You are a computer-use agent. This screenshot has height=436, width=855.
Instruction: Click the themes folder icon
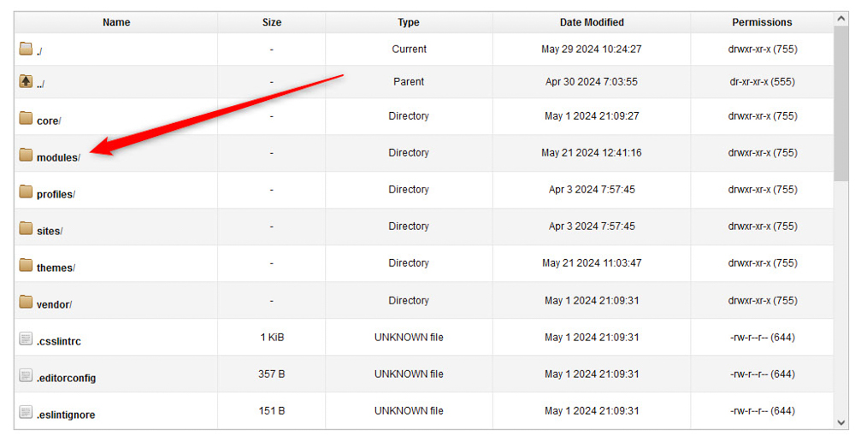(26, 265)
